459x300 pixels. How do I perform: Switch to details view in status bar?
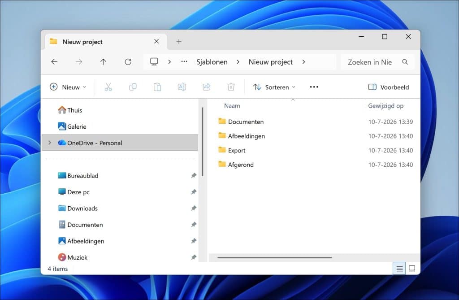(x=399, y=268)
